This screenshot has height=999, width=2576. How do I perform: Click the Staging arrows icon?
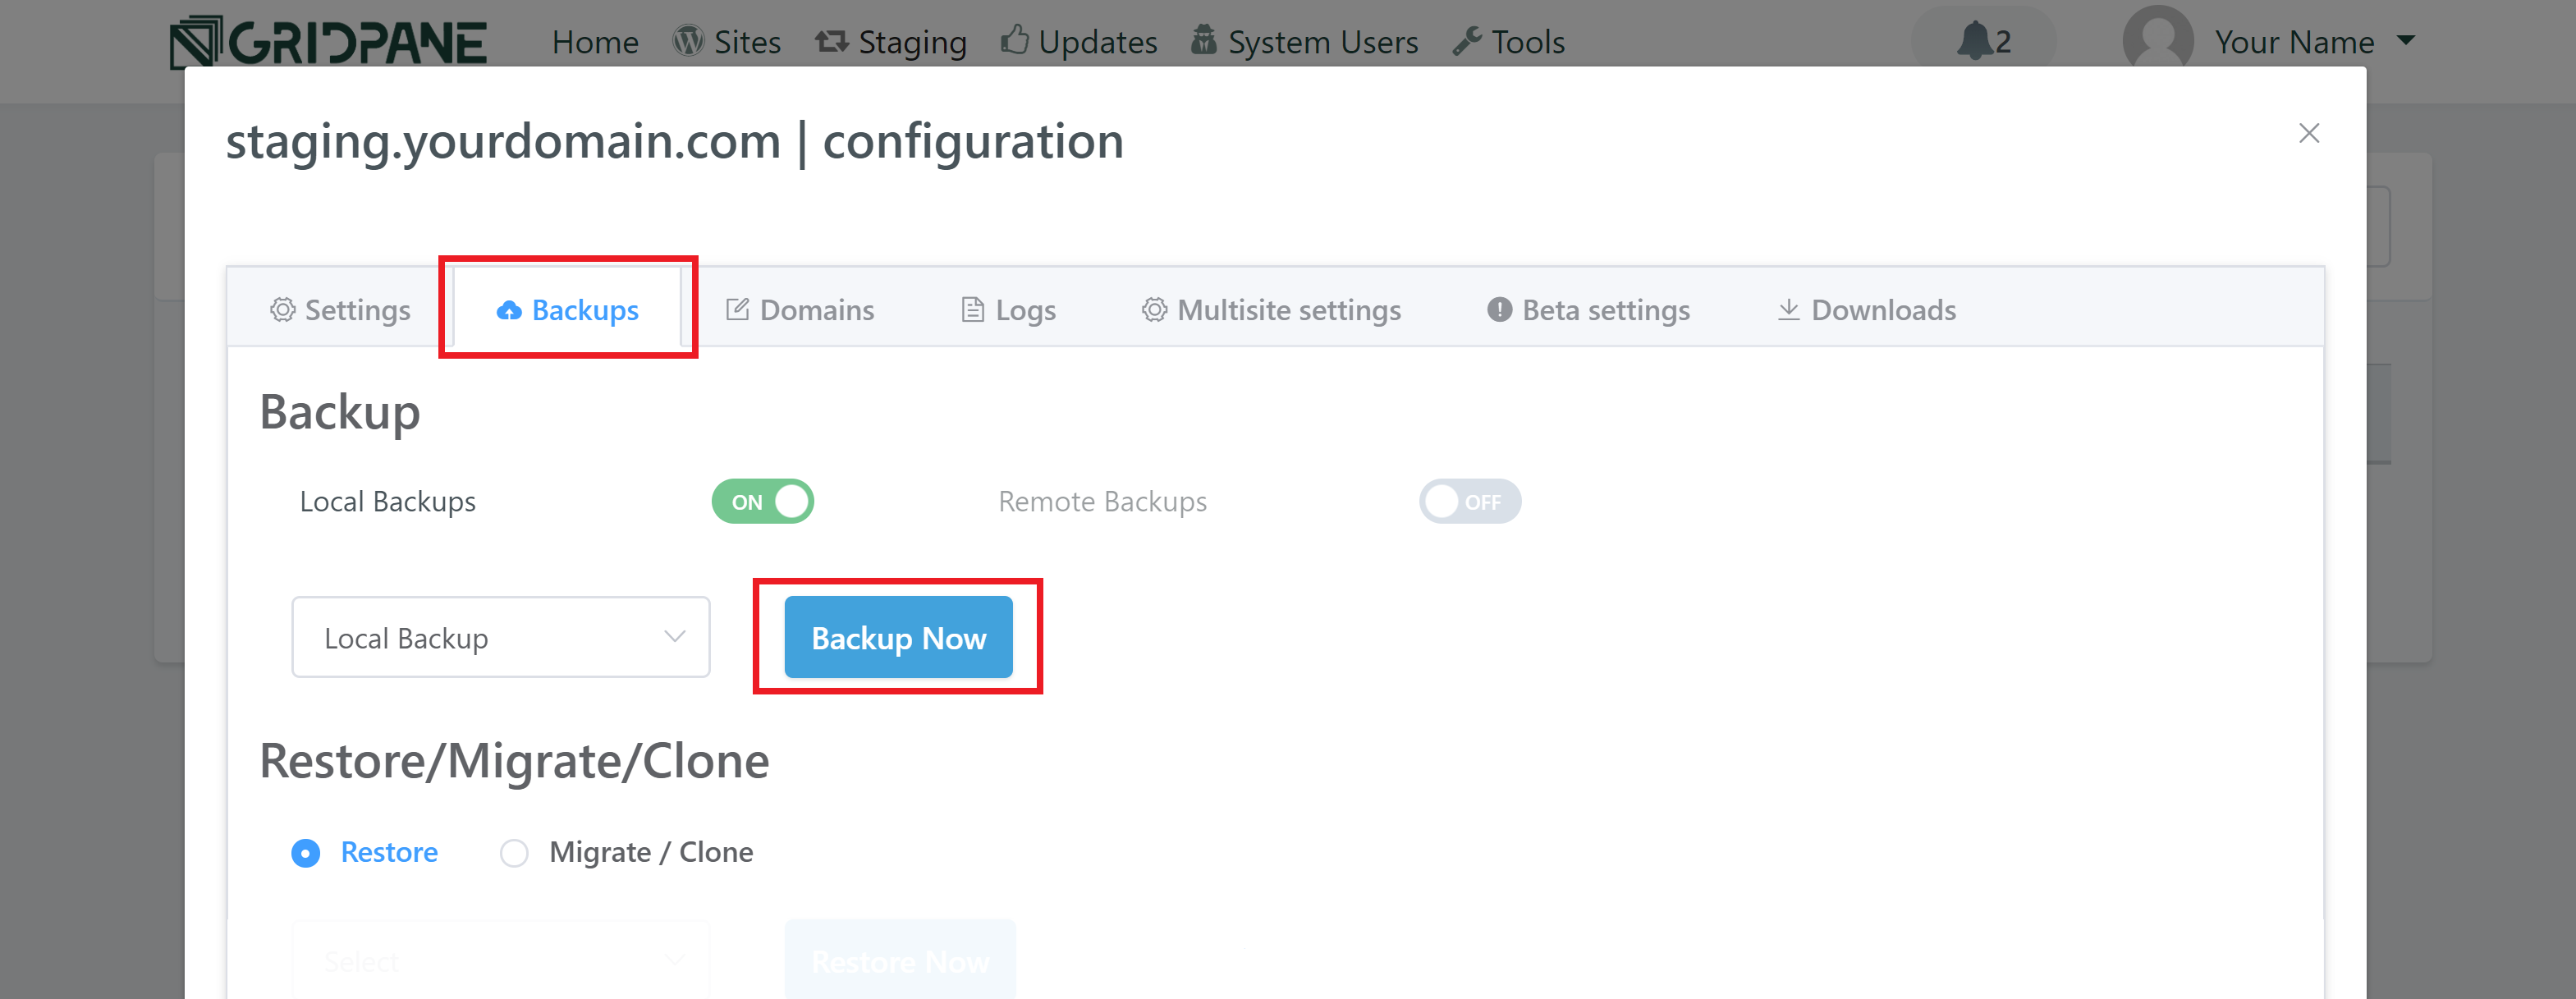tap(831, 41)
